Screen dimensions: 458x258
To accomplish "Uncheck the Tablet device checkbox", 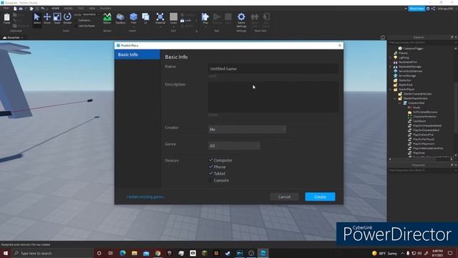I will [x=211, y=173].
